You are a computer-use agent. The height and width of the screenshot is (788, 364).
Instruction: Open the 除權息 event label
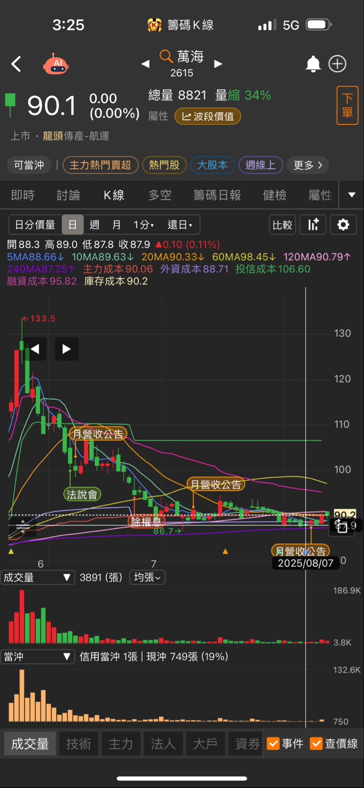tap(146, 521)
